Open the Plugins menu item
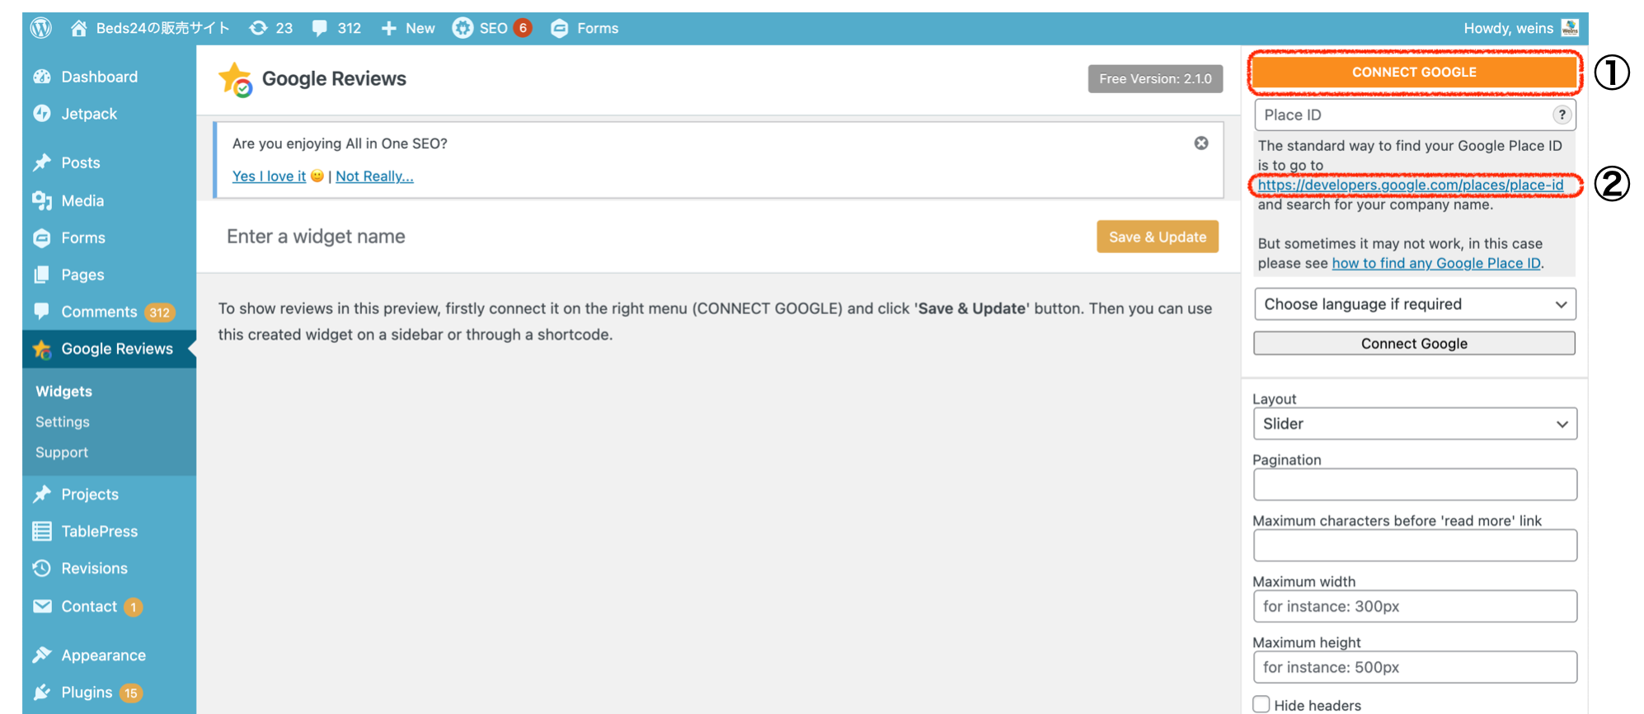Viewport: 1644px width, 714px height. [x=87, y=693]
